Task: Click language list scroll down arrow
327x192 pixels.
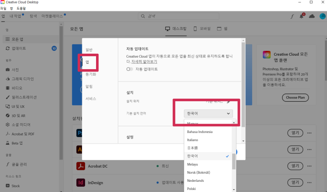Action: tap(234, 190)
